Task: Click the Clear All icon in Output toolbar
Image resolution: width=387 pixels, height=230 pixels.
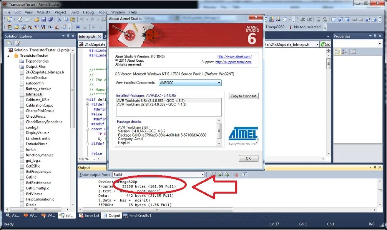Action: pos(236,174)
